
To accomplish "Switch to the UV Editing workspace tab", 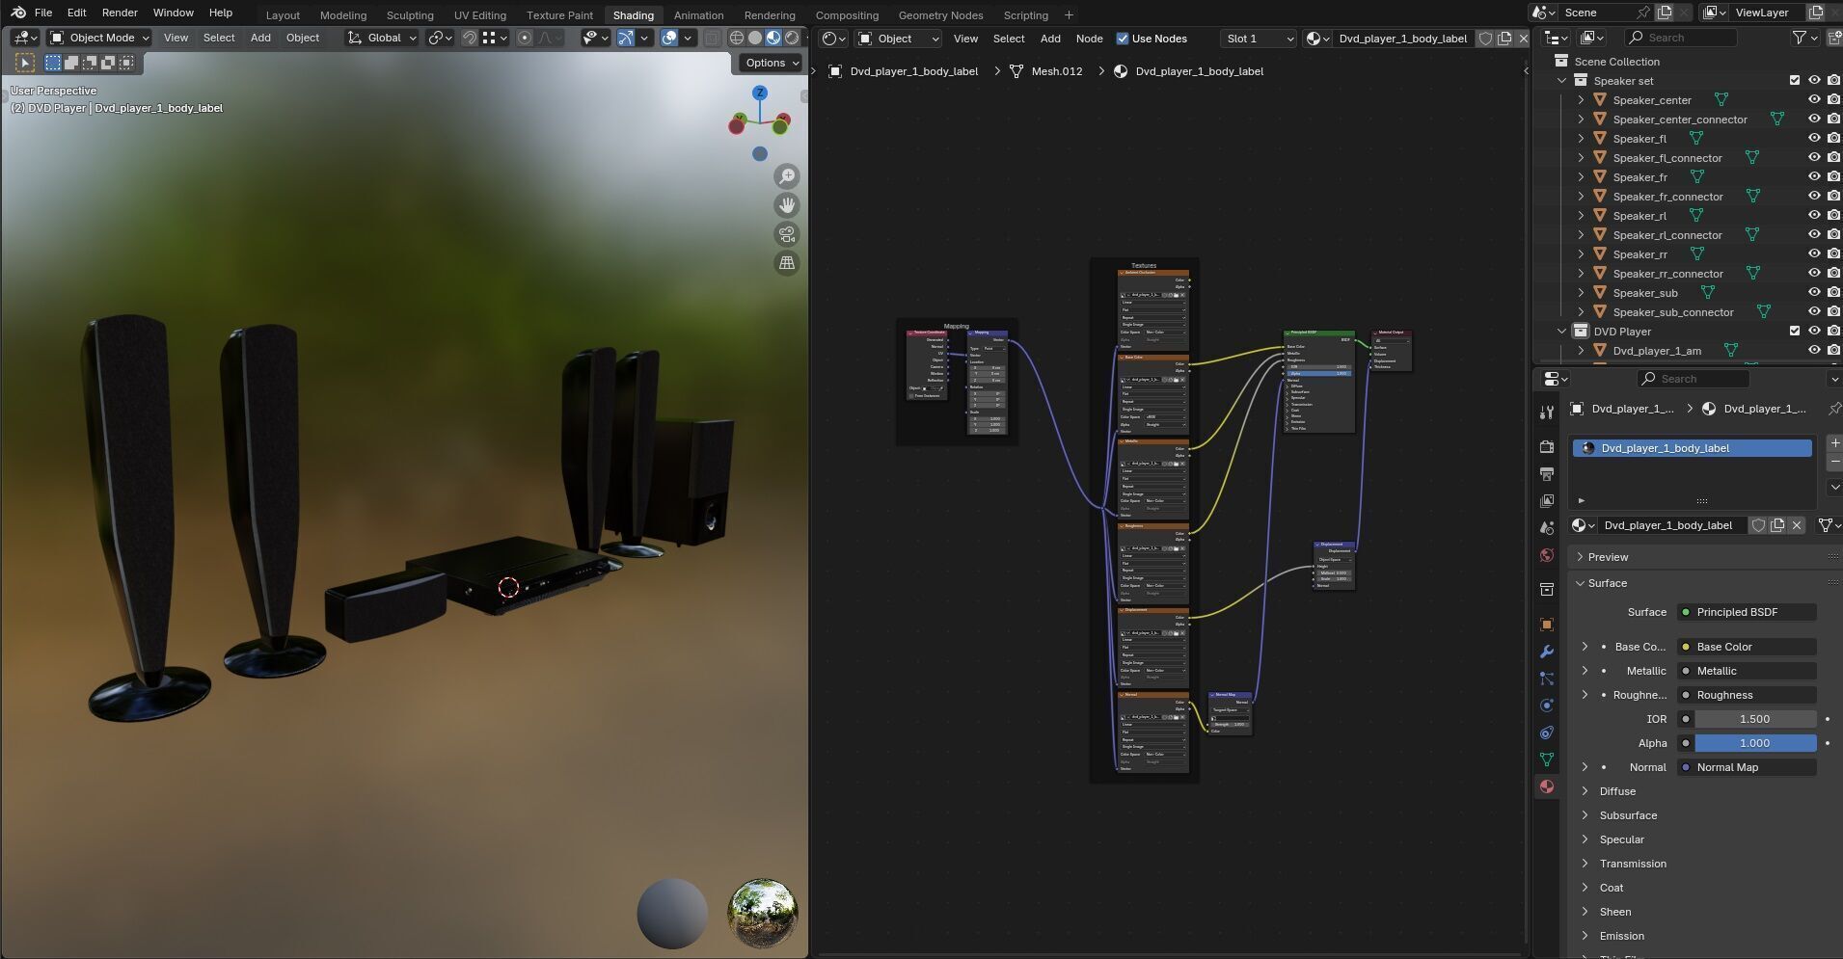I will tap(480, 15).
